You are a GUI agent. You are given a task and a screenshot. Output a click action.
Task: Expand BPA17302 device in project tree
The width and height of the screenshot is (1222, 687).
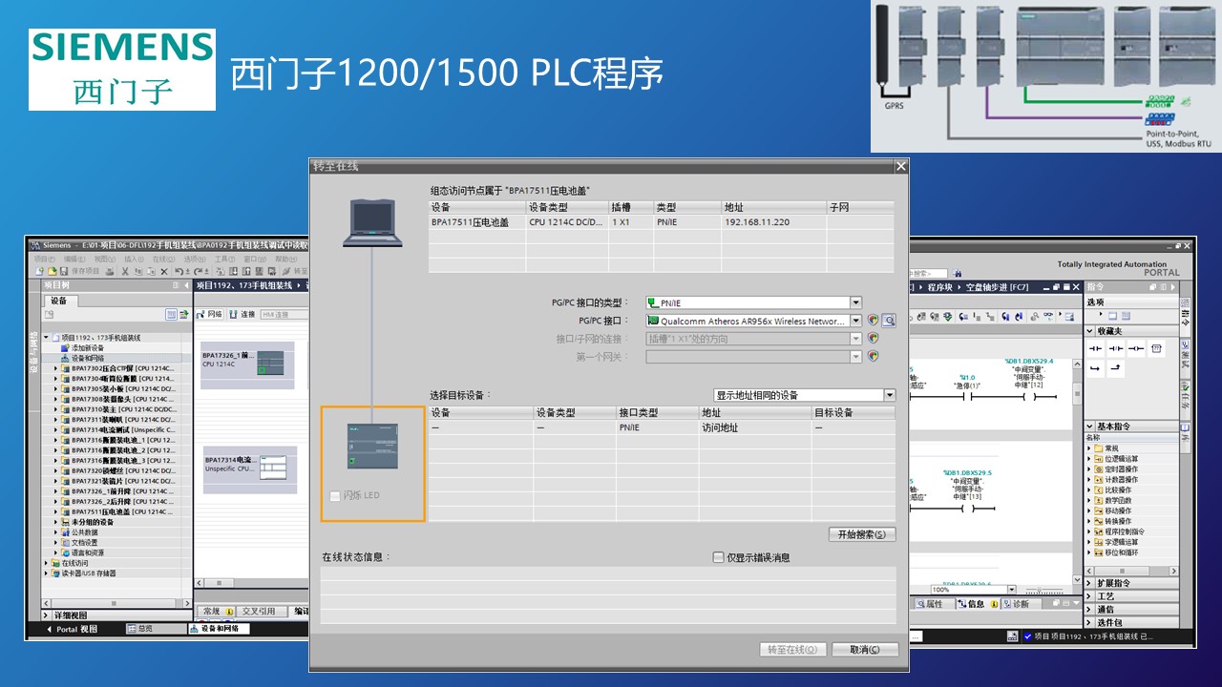coord(55,368)
